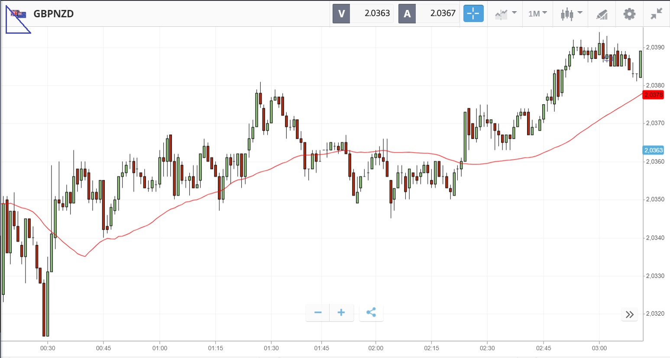Click the 2.0367 ask price value
Screen dimensions: 670x358
443,13
